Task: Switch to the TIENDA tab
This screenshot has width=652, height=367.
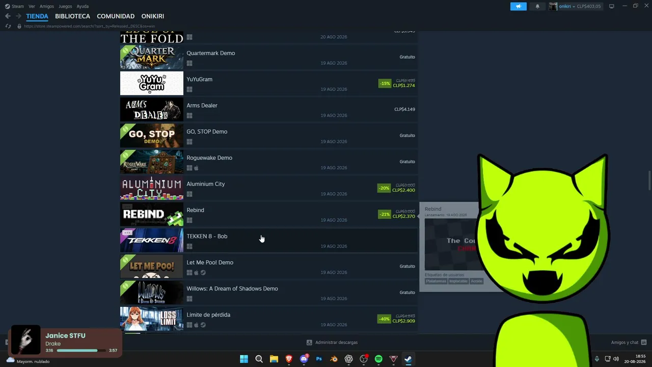Action: click(x=37, y=16)
